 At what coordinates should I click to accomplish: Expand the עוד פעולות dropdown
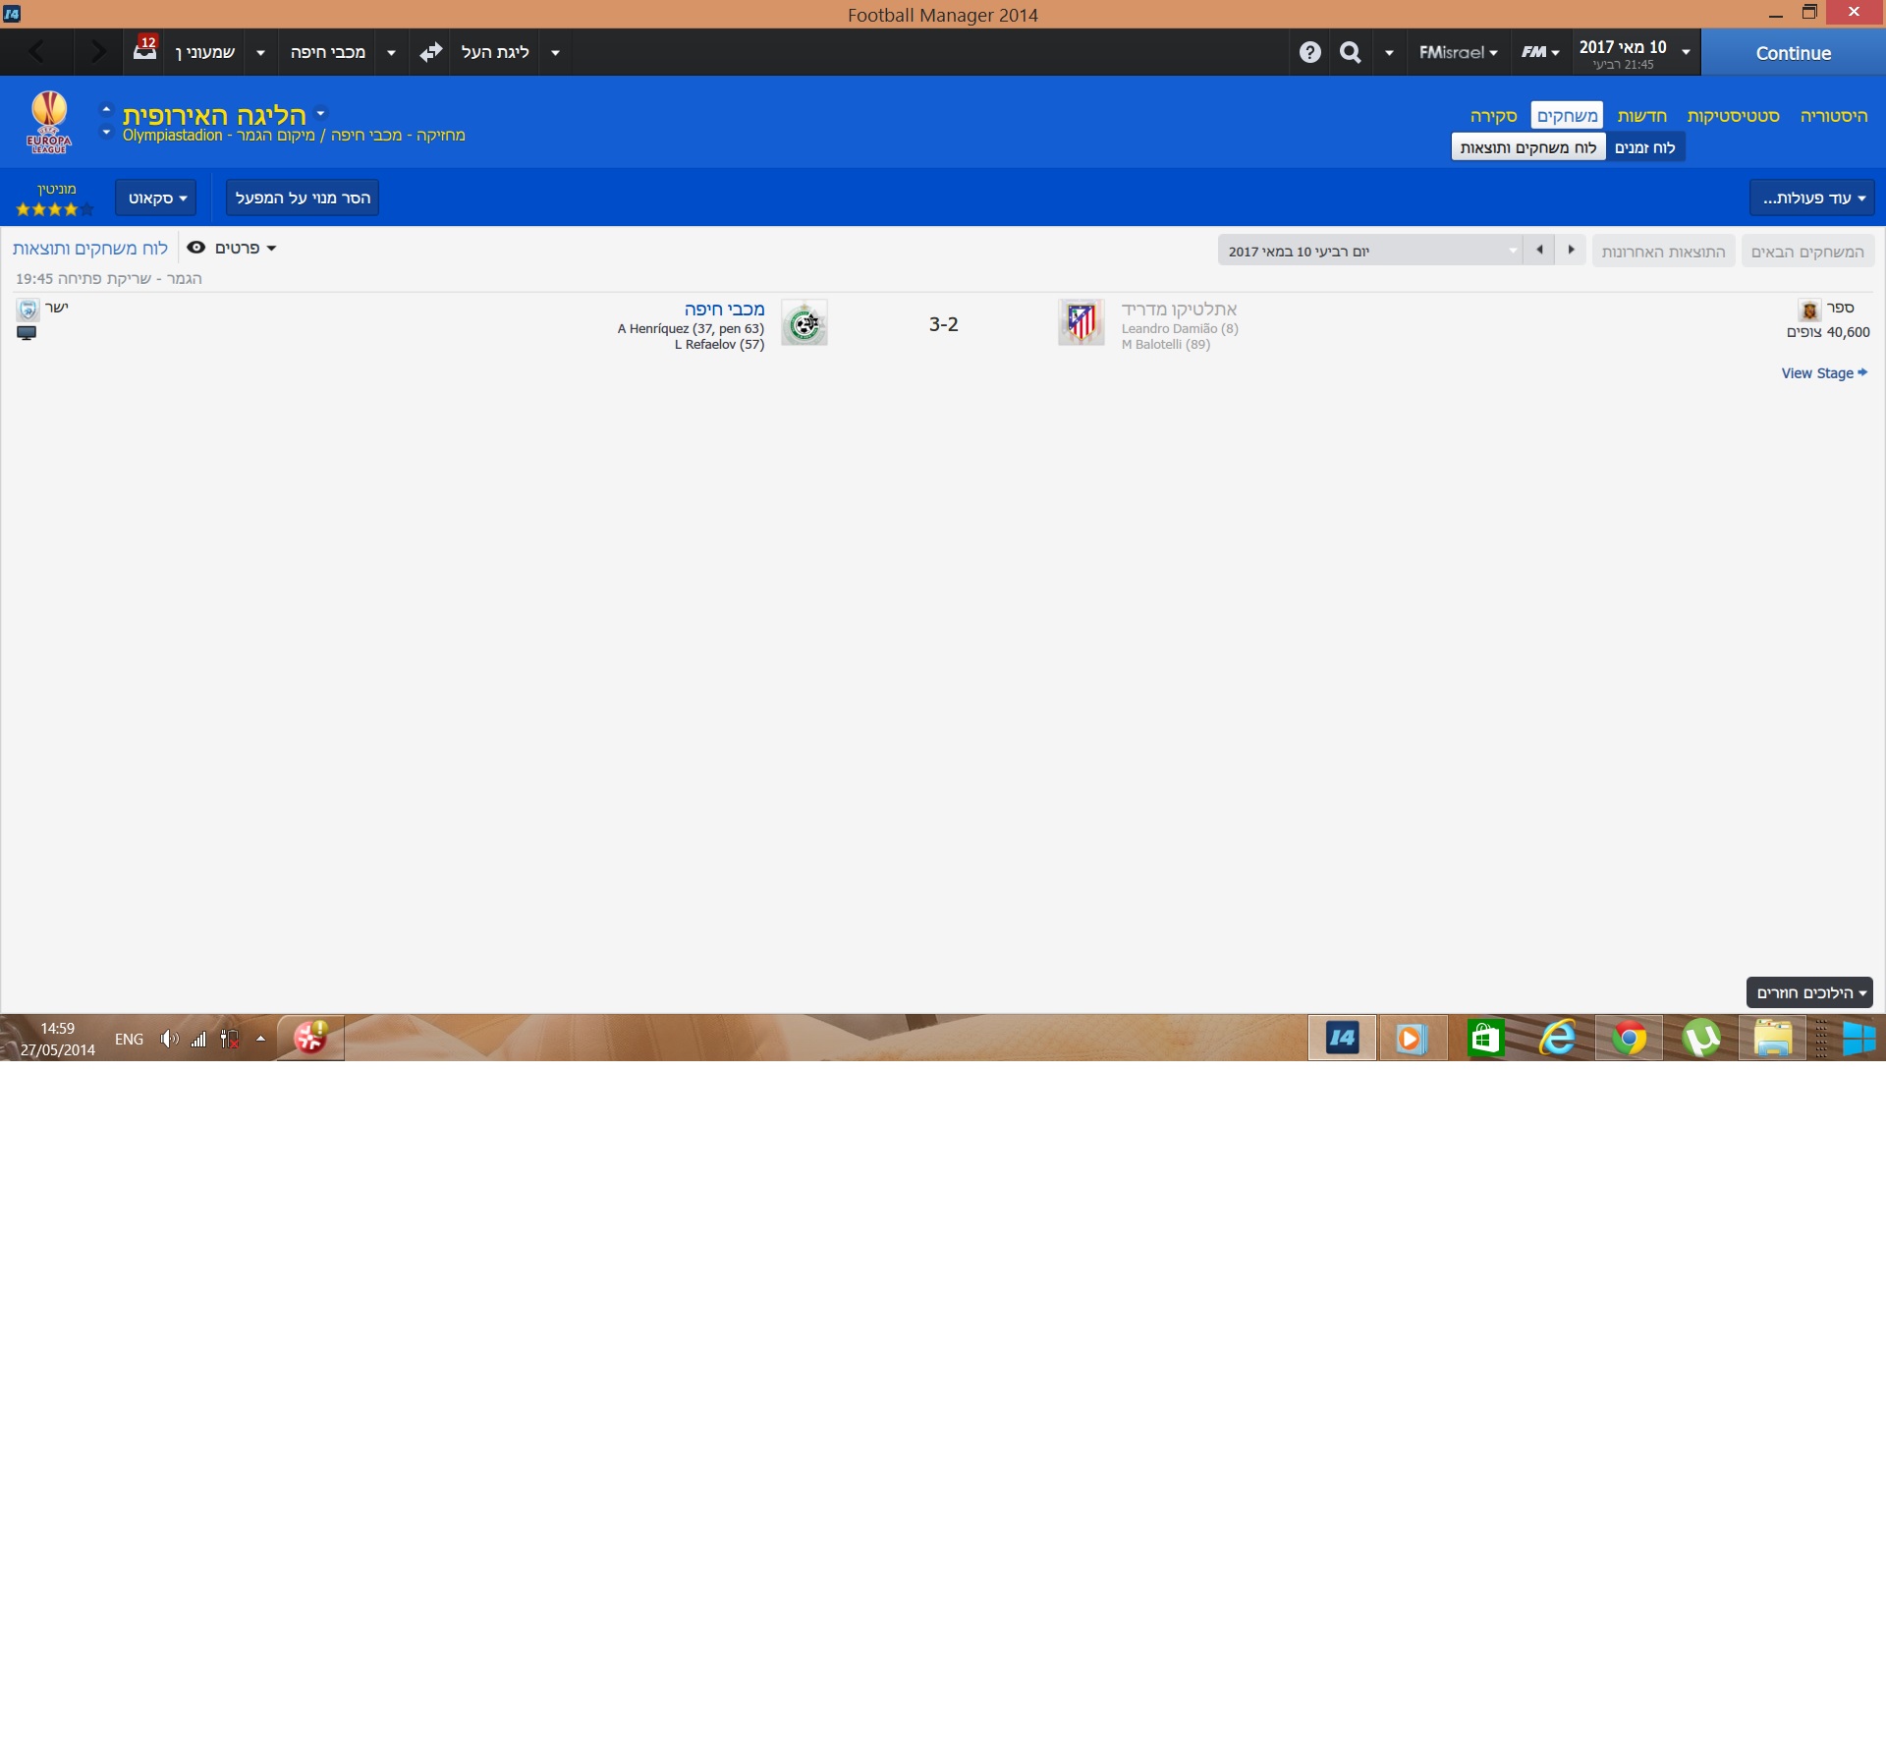pyautogui.click(x=1811, y=197)
